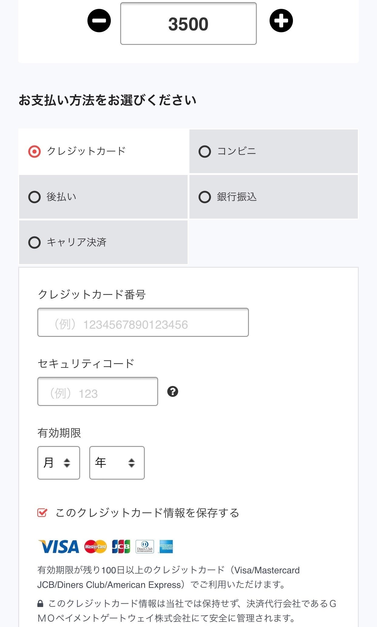The height and width of the screenshot is (627, 377).
Task: Select the 後払い payment option
Action: 34,197
